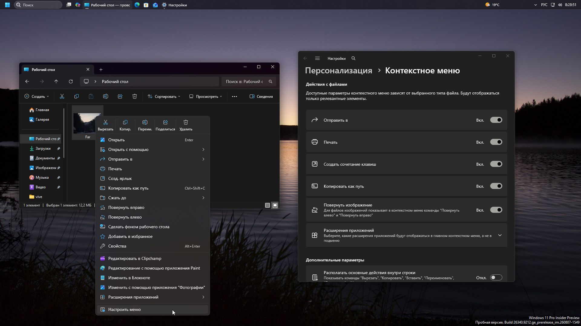Open the 'Просмотреть' dropdown

point(206,96)
